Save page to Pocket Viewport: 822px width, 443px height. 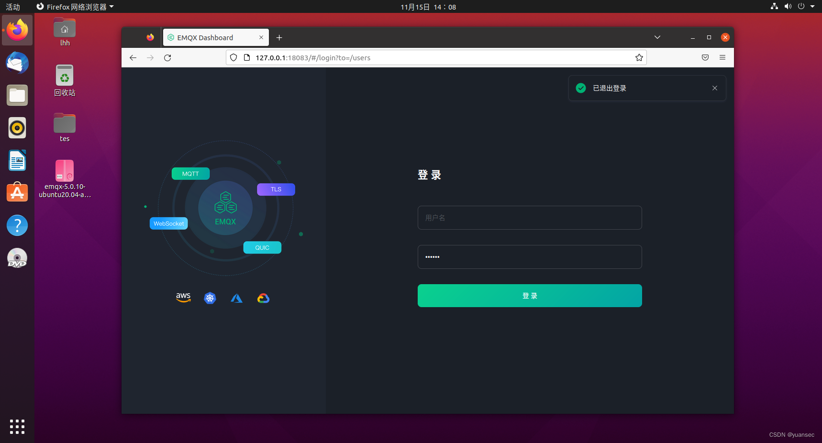point(705,57)
